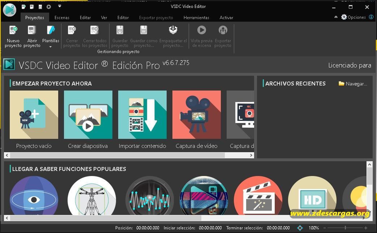377x233 pixels.
Task: Open the Editor tab
Action: click(x=123, y=18)
